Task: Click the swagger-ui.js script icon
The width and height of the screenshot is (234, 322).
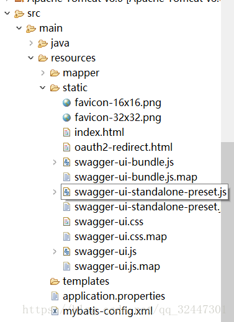Action: 66,251
